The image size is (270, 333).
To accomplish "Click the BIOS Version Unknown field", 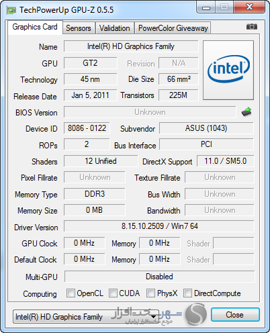I will click(x=150, y=112).
